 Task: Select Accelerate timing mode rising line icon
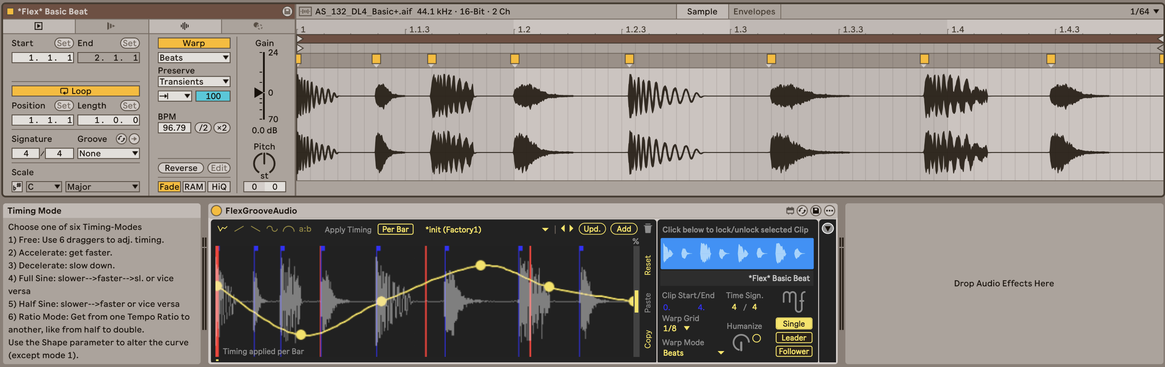[239, 229]
